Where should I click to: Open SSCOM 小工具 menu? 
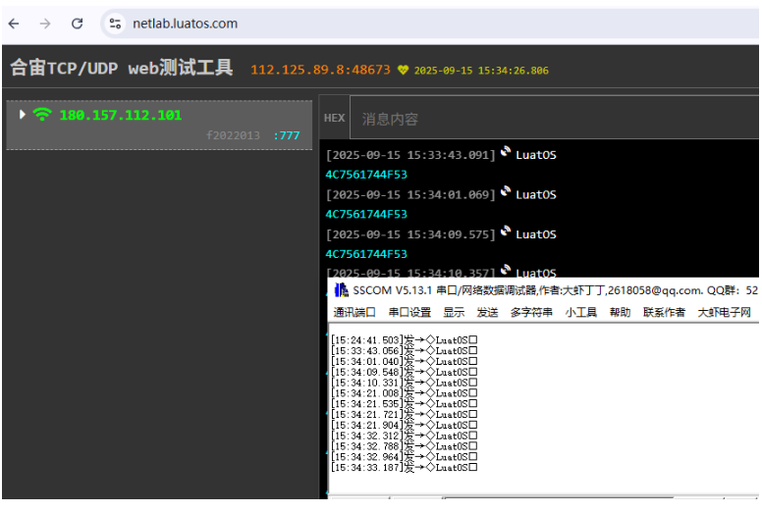pyautogui.click(x=580, y=312)
